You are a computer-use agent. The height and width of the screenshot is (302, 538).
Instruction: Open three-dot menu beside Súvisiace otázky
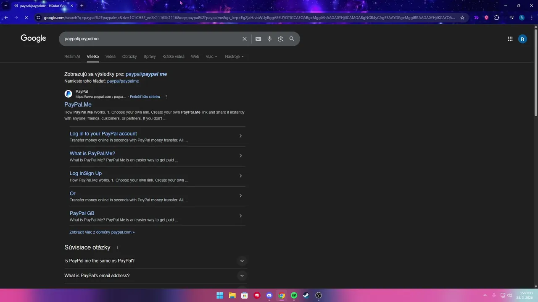point(118,247)
